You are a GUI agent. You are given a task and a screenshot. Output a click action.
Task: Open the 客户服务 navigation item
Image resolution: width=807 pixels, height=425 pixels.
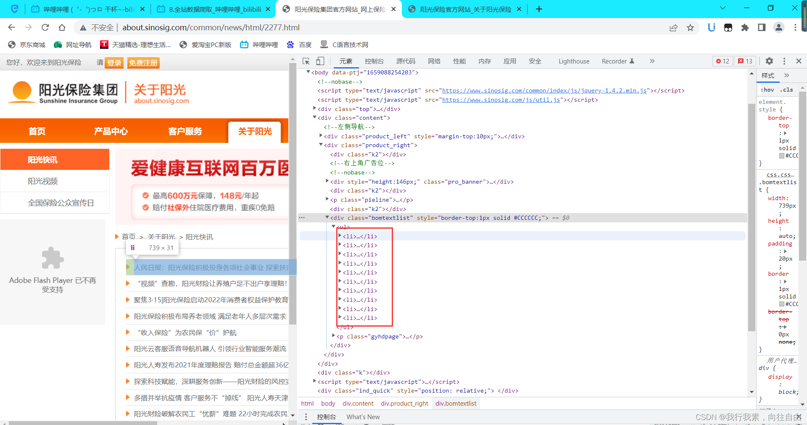tap(185, 131)
